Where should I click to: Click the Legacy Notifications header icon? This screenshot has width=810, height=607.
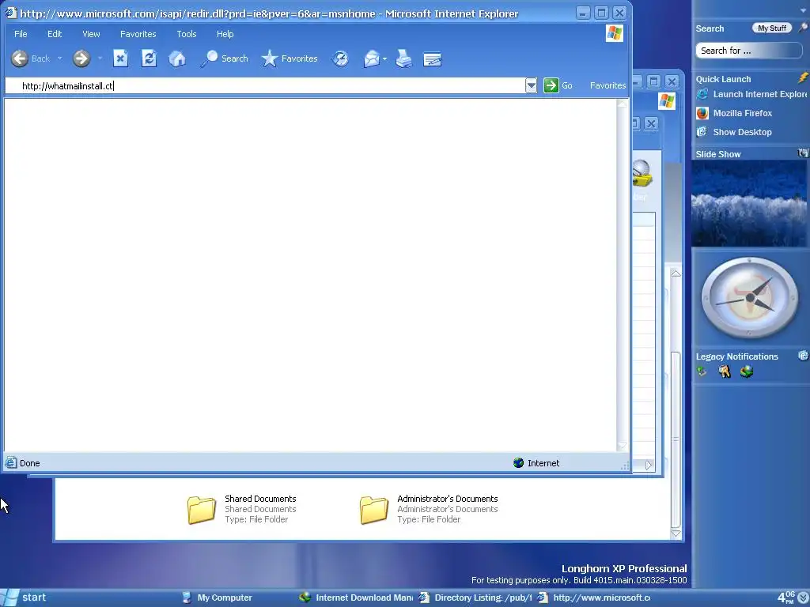pos(804,356)
